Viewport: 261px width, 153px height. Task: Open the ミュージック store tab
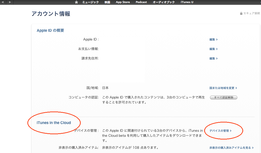pos(91,2)
